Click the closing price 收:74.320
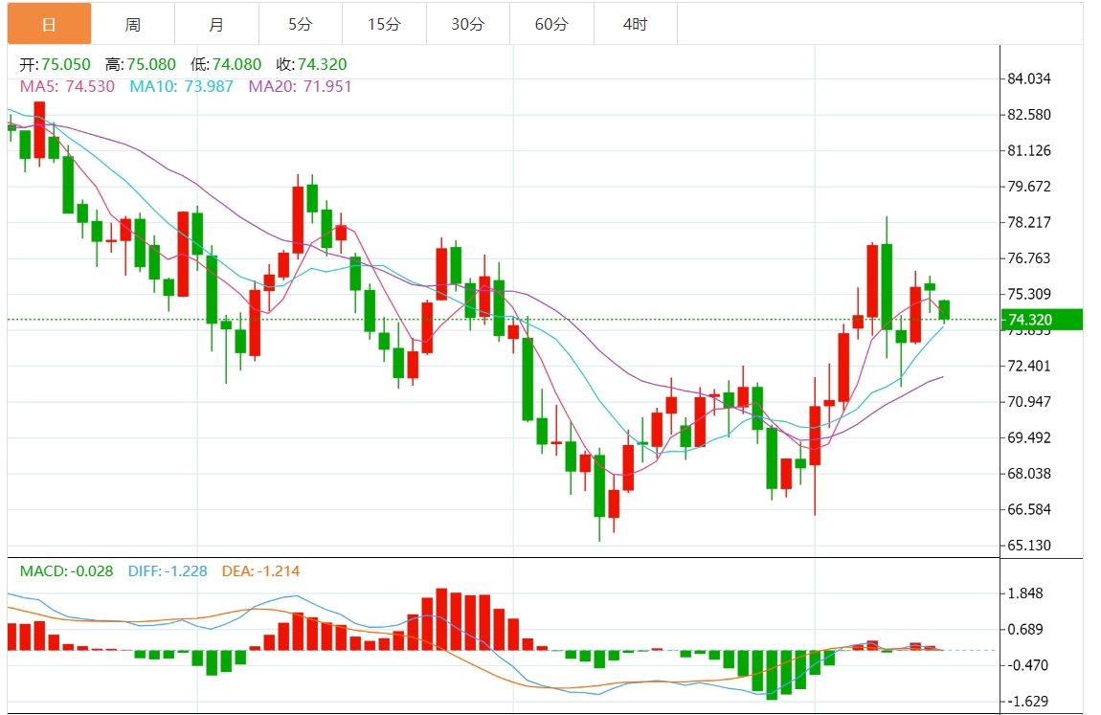The width and height of the screenshot is (1101, 715). click(311, 64)
